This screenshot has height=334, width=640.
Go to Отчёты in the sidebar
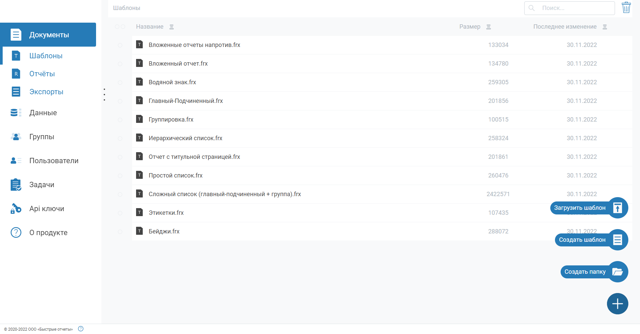[x=48, y=74]
